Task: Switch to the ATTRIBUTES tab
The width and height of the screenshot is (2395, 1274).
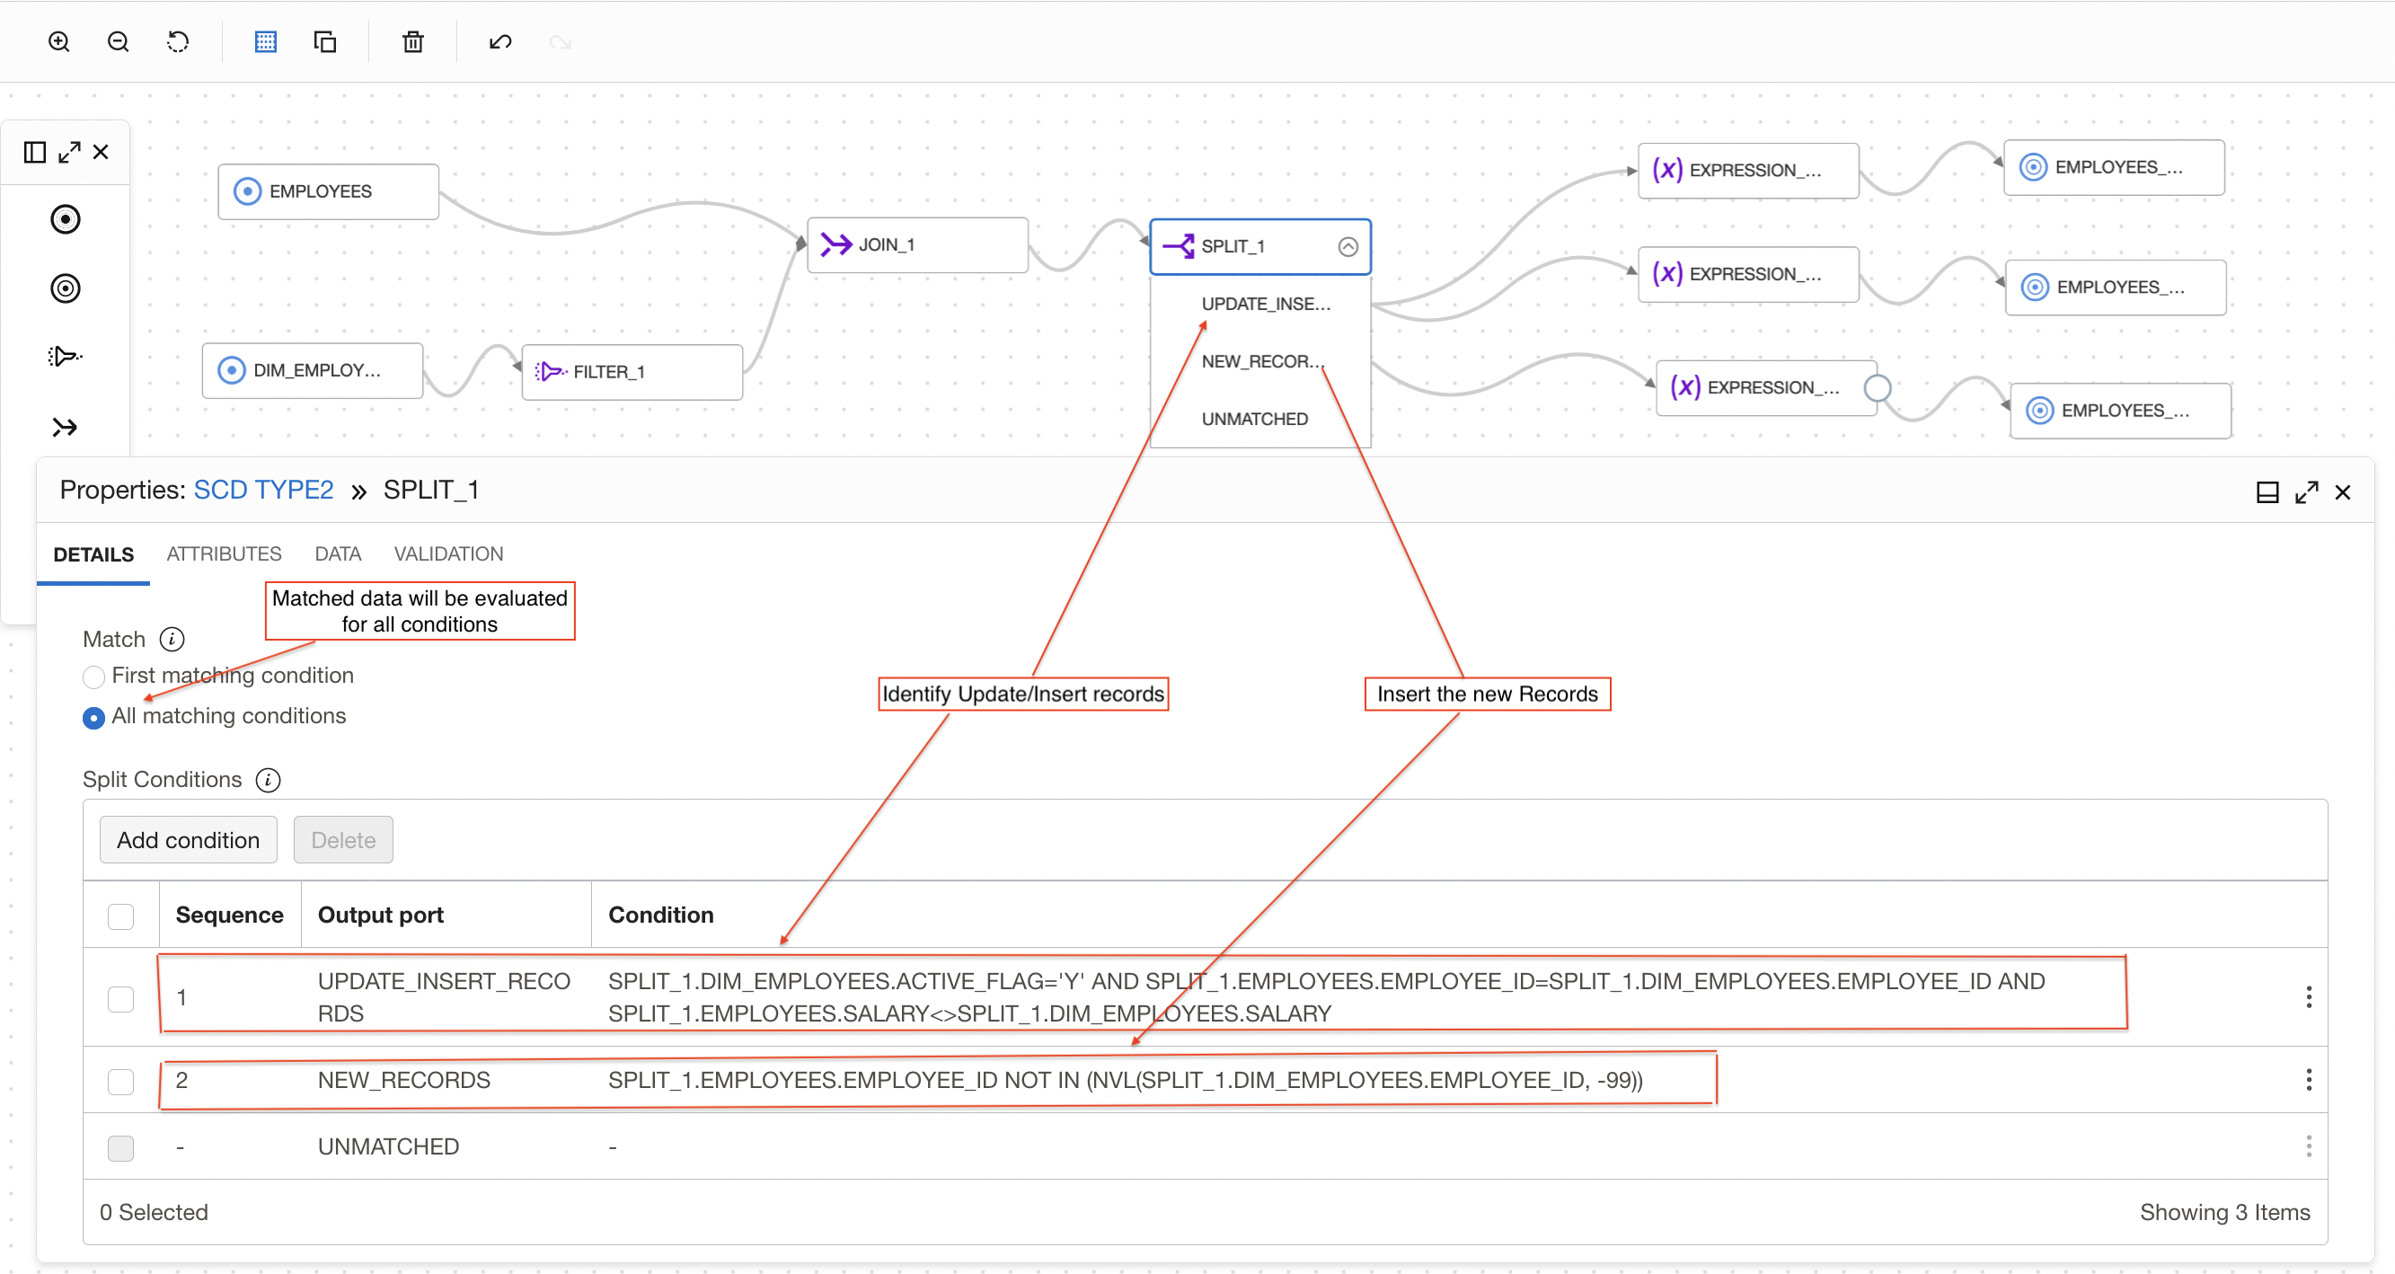Action: pos(223,553)
